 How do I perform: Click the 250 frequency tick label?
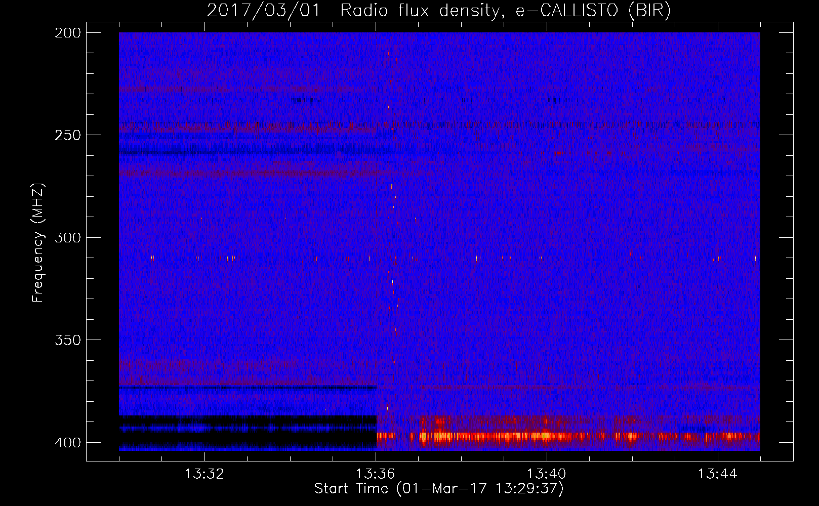click(68, 135)
